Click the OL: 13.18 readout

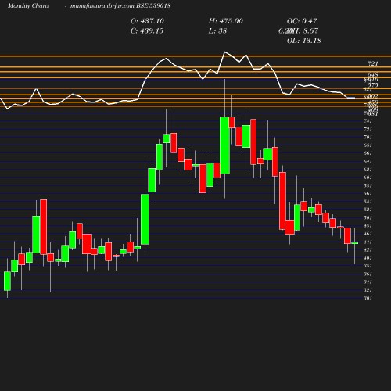coord(304,41)
